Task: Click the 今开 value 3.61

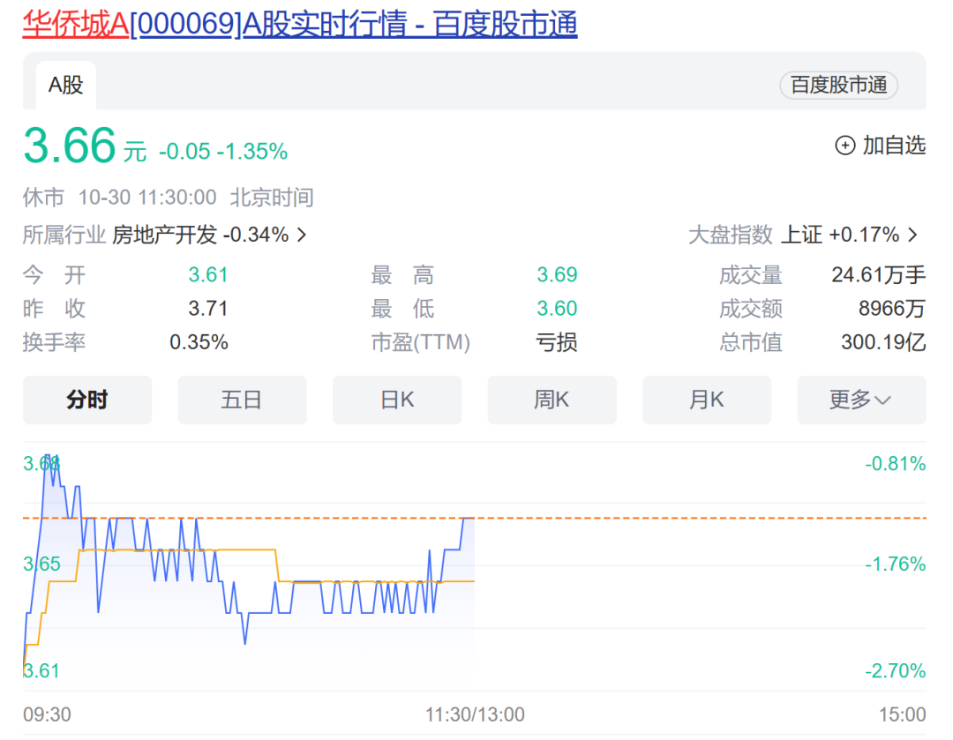Action: (208, 275)
